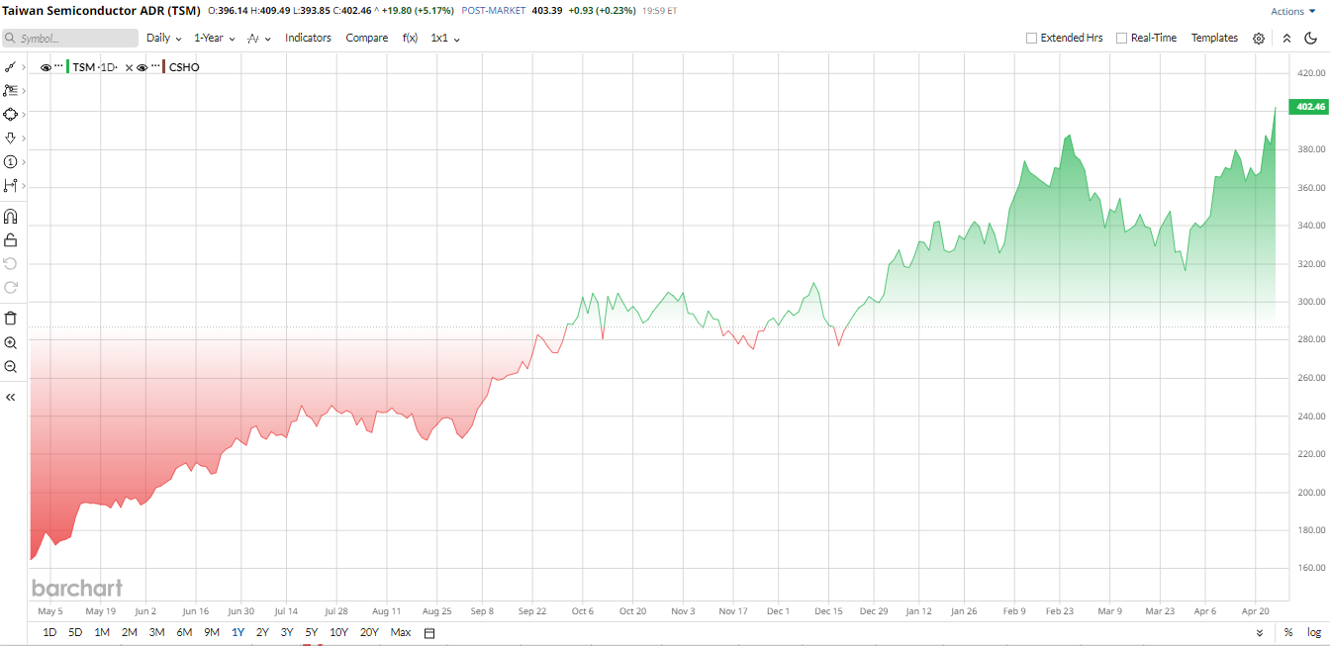Expand the bottom panel double chevron

1260,633
